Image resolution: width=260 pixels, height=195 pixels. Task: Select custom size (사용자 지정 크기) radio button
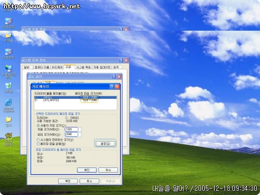coord(38,125)
